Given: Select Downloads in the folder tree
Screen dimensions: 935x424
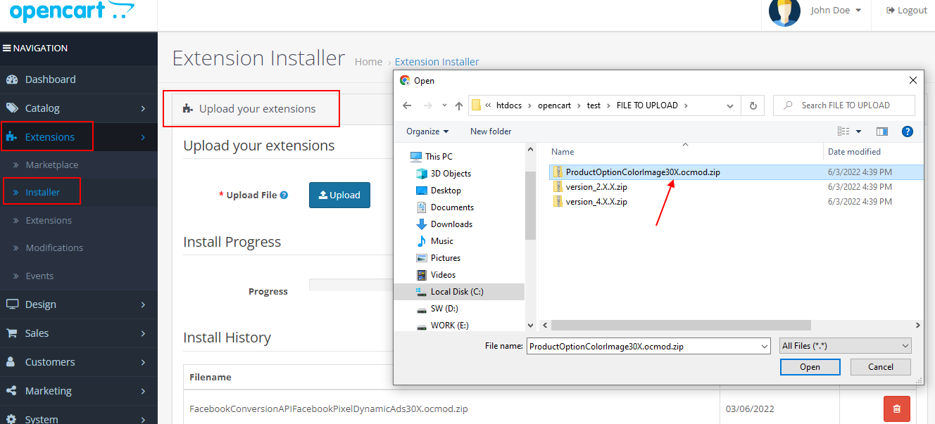Looking at the screenshot, I should click(x=451, y=224).
